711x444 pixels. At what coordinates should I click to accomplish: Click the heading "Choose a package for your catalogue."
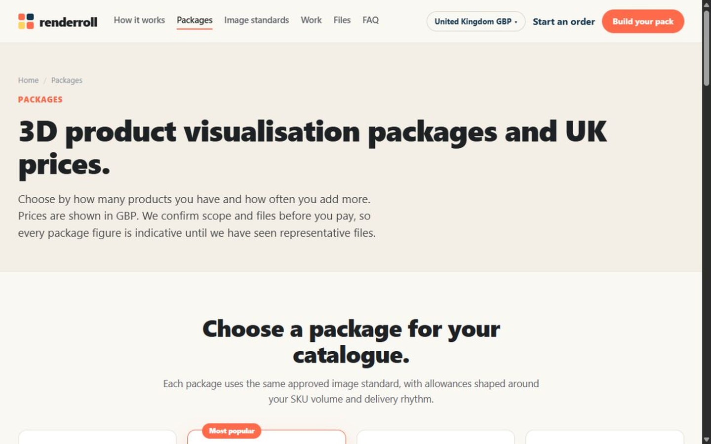(351, 342)
